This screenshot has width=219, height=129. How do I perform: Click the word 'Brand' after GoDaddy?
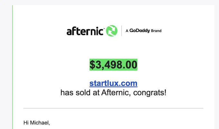[156, 31]
